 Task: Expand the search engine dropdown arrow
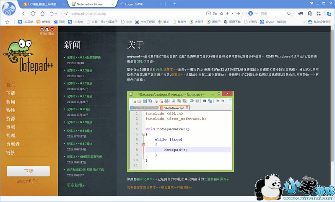pos(256,13)
